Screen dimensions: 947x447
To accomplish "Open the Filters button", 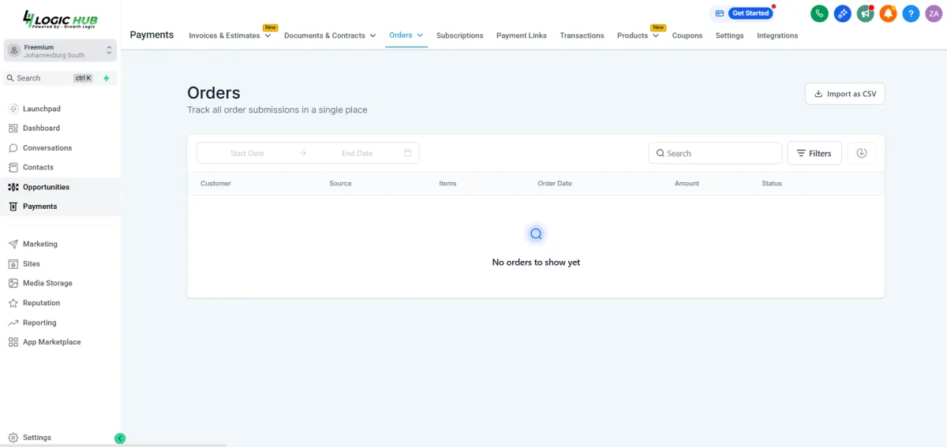I will pyautogui.click(x=814, y=153).
